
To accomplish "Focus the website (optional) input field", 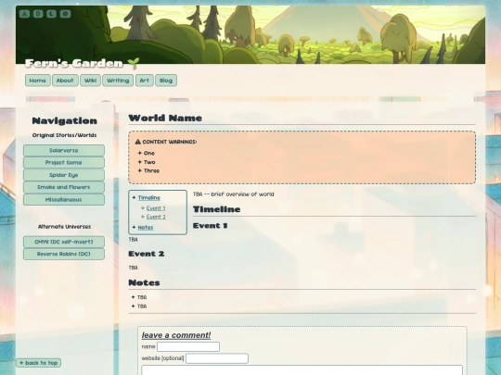I will click(x=217, y=358).
